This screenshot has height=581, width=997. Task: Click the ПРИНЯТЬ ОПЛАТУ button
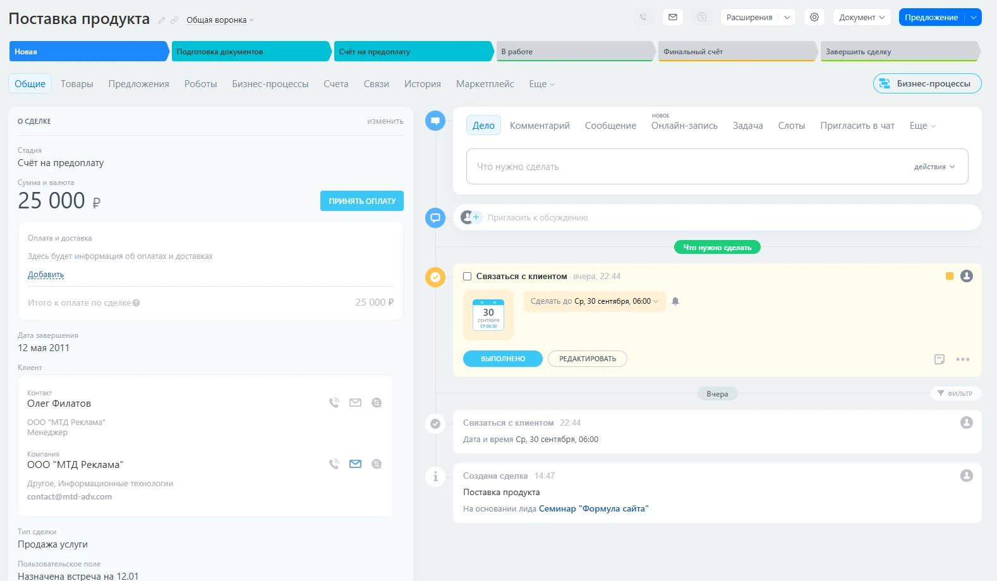point(362,201)
